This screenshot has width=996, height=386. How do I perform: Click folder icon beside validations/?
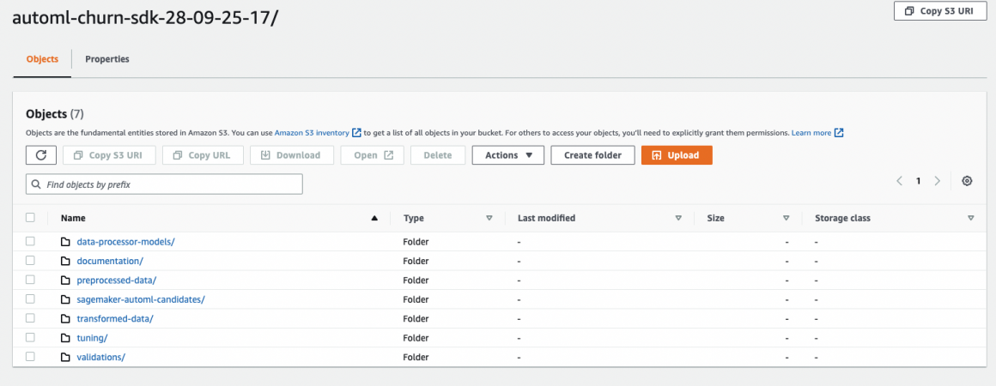point(65,357)
